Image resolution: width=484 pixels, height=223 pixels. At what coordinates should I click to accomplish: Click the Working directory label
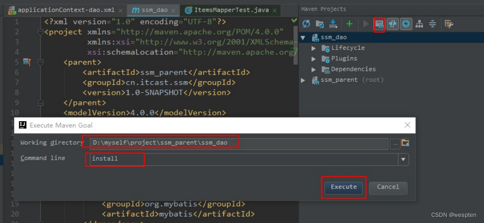tap(52, 143)
